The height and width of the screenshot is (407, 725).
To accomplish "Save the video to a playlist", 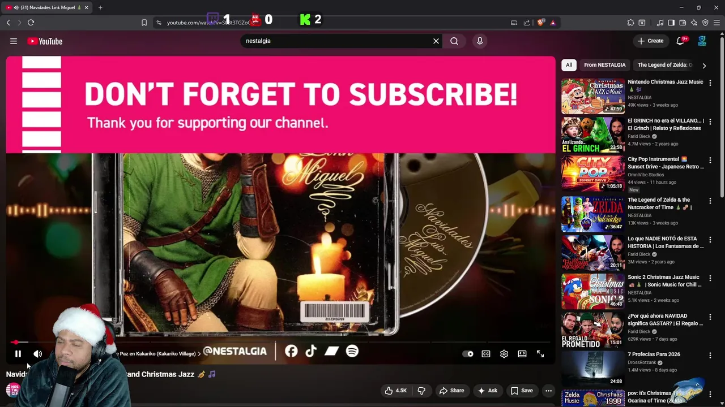I will coord(522,391).
